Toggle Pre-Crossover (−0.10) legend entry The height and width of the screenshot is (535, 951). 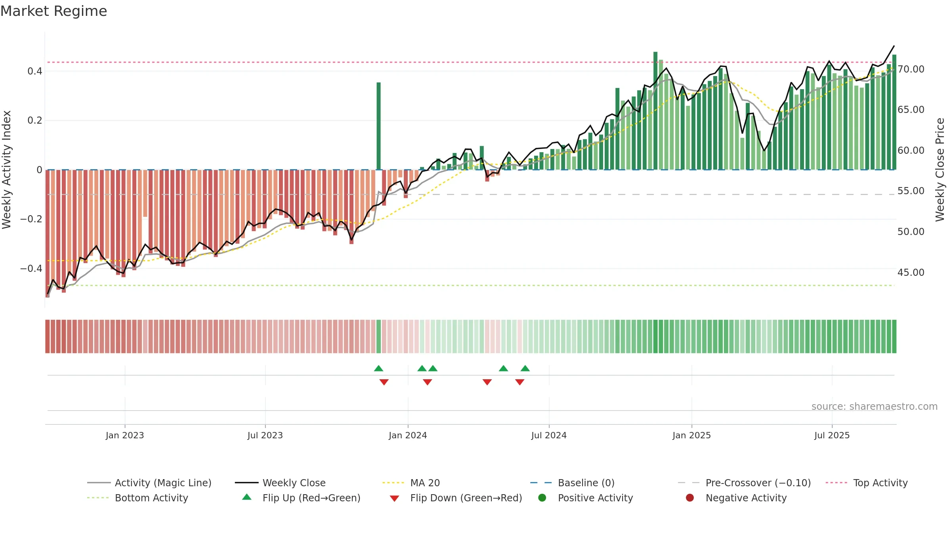[744, 483]
